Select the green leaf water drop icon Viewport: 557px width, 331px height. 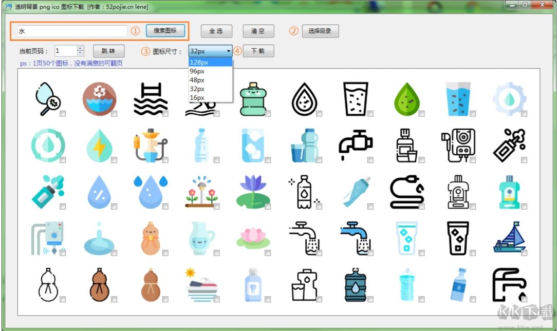[x=407, y=97]
